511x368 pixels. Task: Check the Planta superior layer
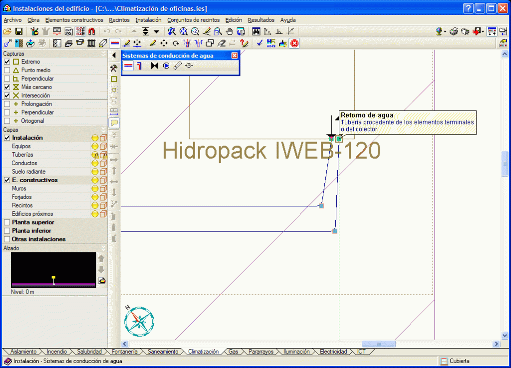point(7,222)
